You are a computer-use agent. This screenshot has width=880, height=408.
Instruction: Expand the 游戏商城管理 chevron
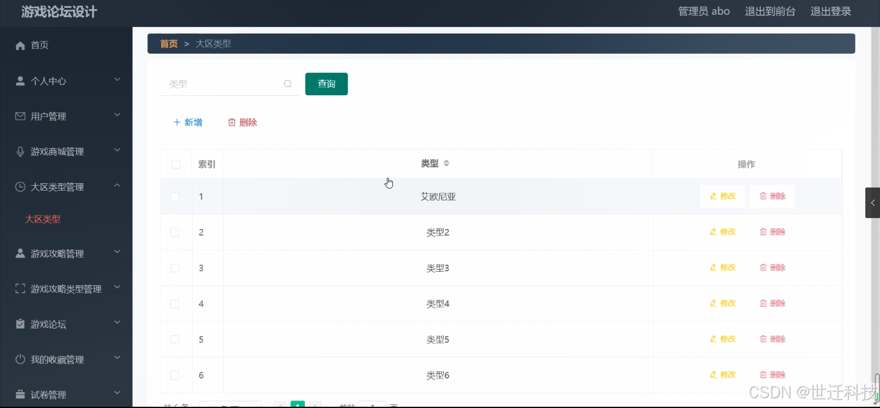click(117, 150)
